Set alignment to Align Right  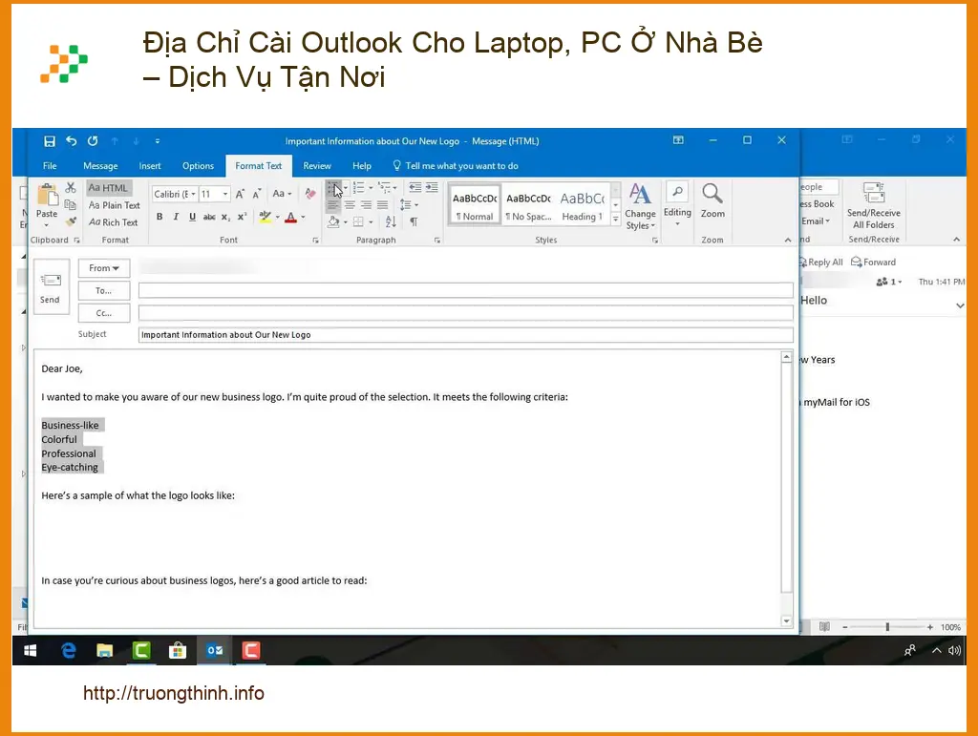click(366, 204)
